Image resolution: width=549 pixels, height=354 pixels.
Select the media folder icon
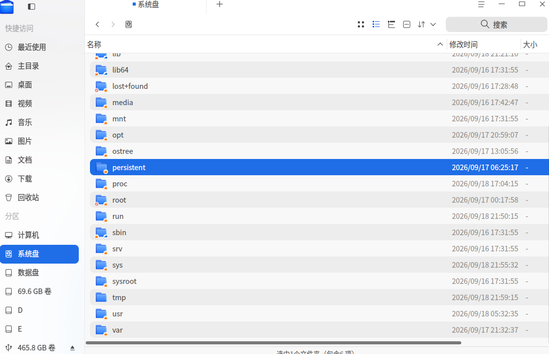click(x=101, y=103)
